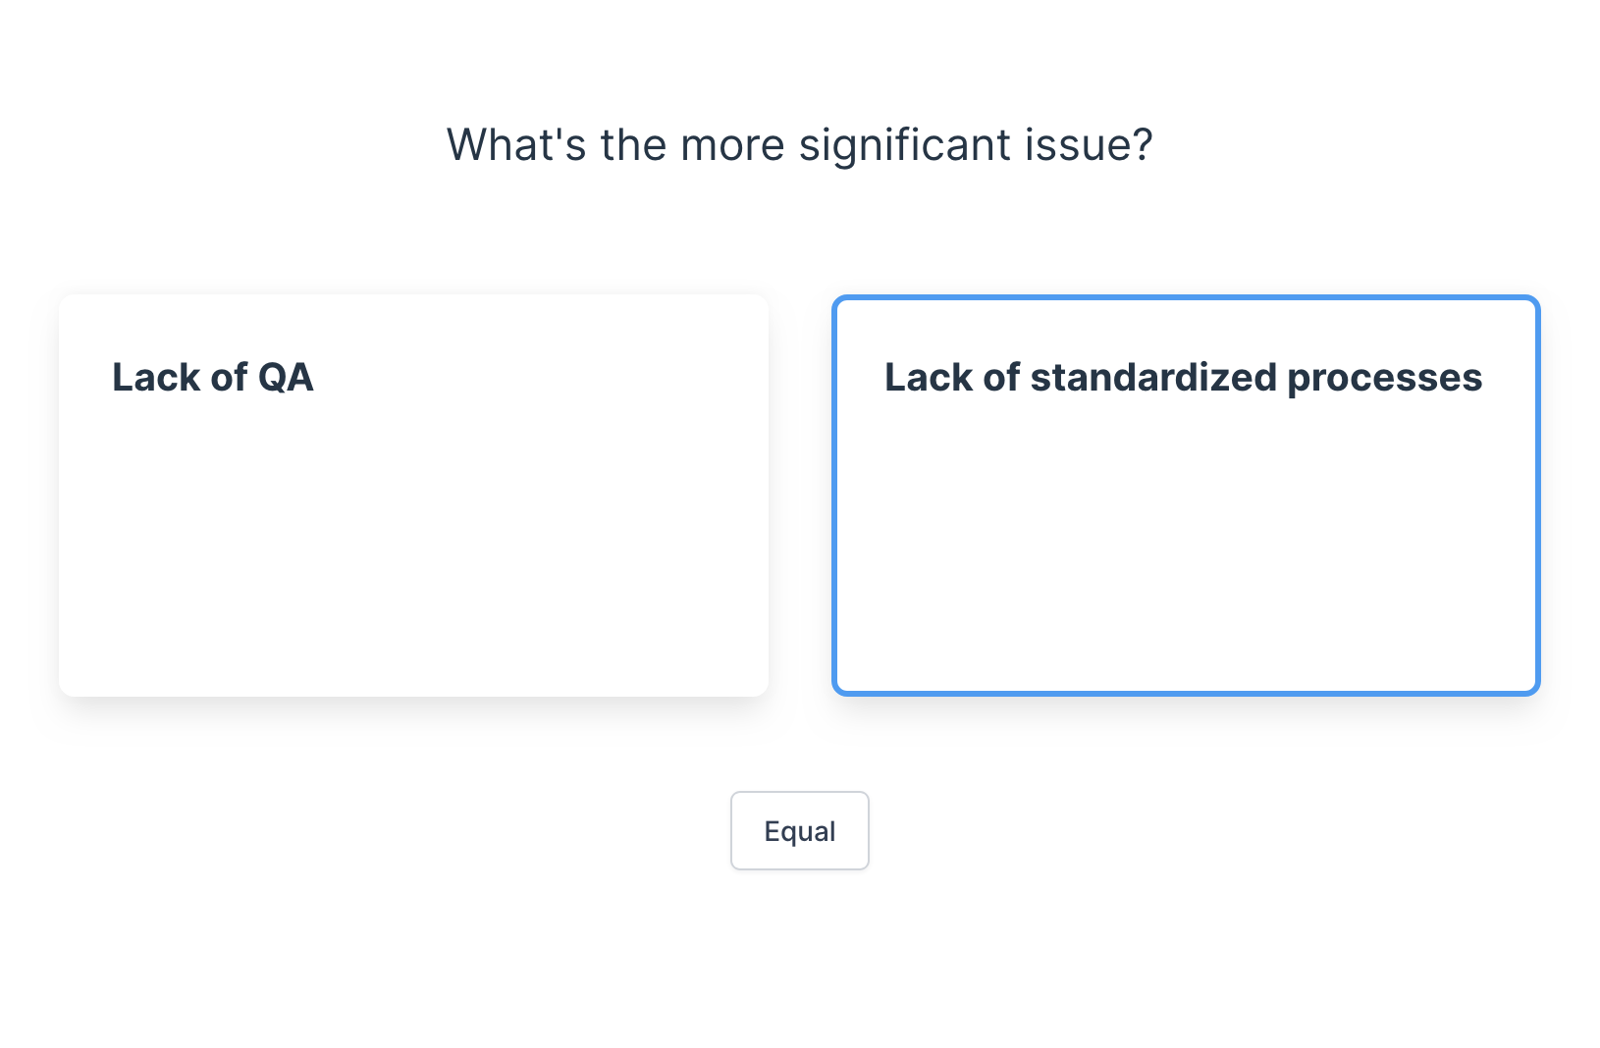Viewport: 1600px width, 1048px height.
Task: Click the "Lack of standardized processes" heading text
Action: pos(1183,378)
